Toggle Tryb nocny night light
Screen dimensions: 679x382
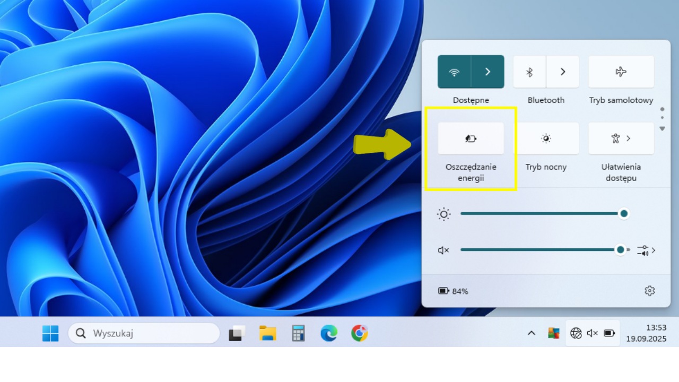546,139
